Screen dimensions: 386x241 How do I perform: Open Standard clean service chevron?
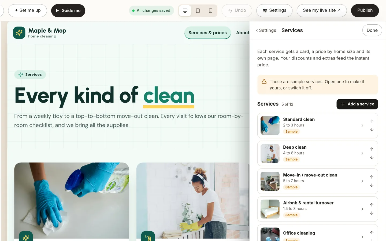coord(362,126)
